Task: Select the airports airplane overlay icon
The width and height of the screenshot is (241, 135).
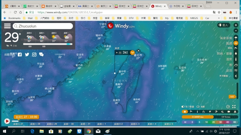Action: click(210, 112)
